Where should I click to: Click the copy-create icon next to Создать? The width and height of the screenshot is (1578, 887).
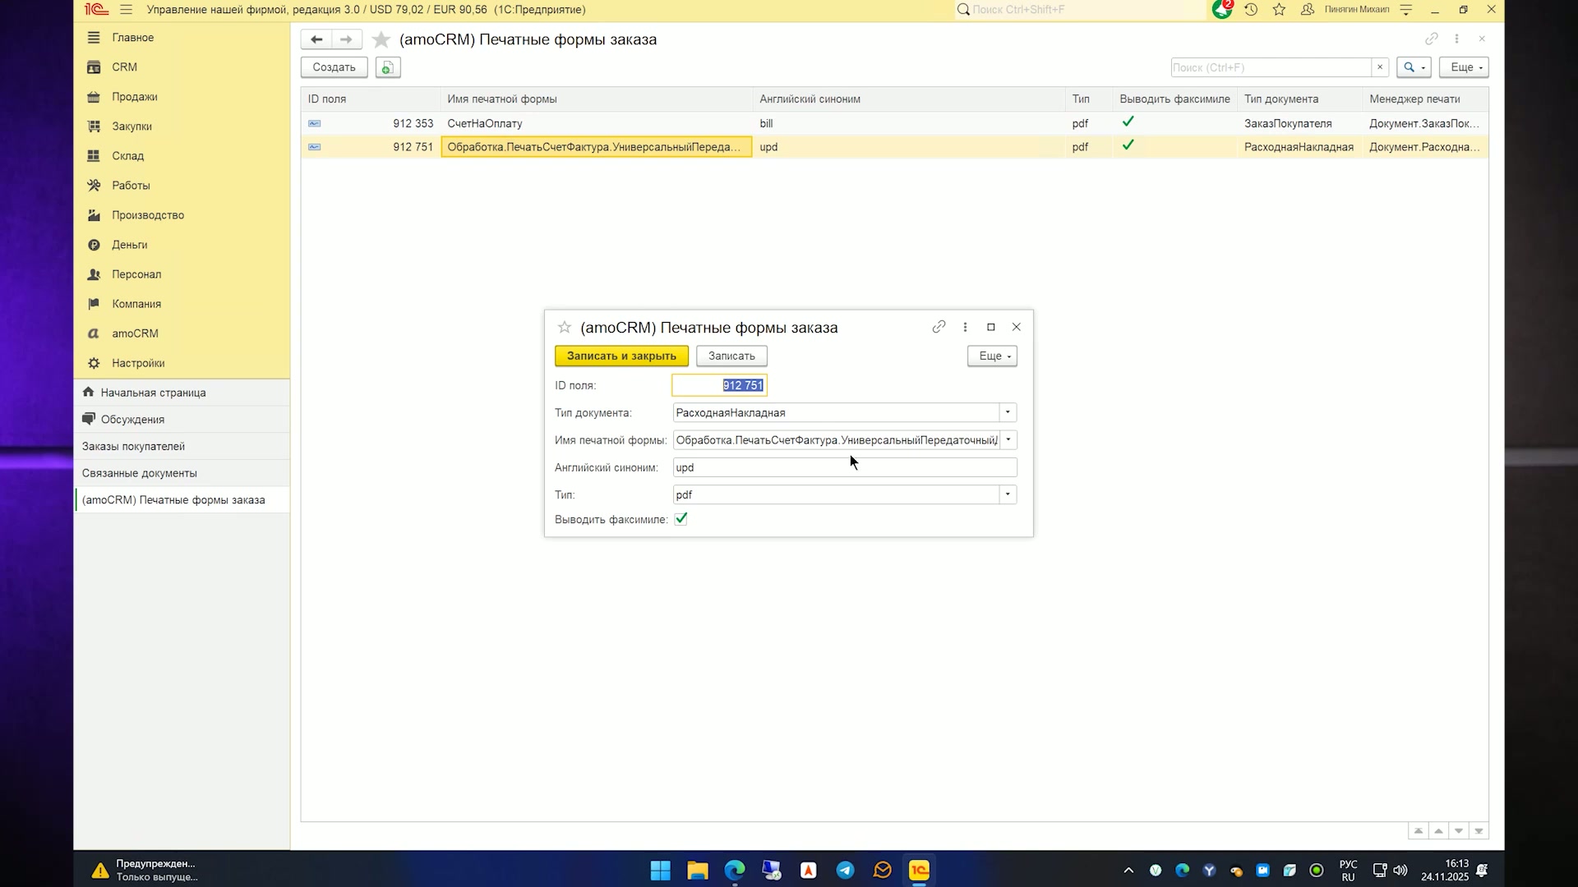click(x=388, y=67)
